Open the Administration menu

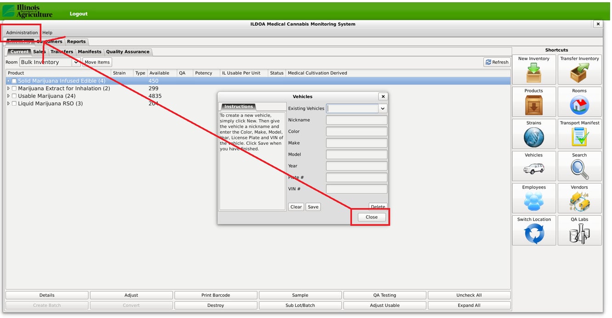tap(21, 33)
